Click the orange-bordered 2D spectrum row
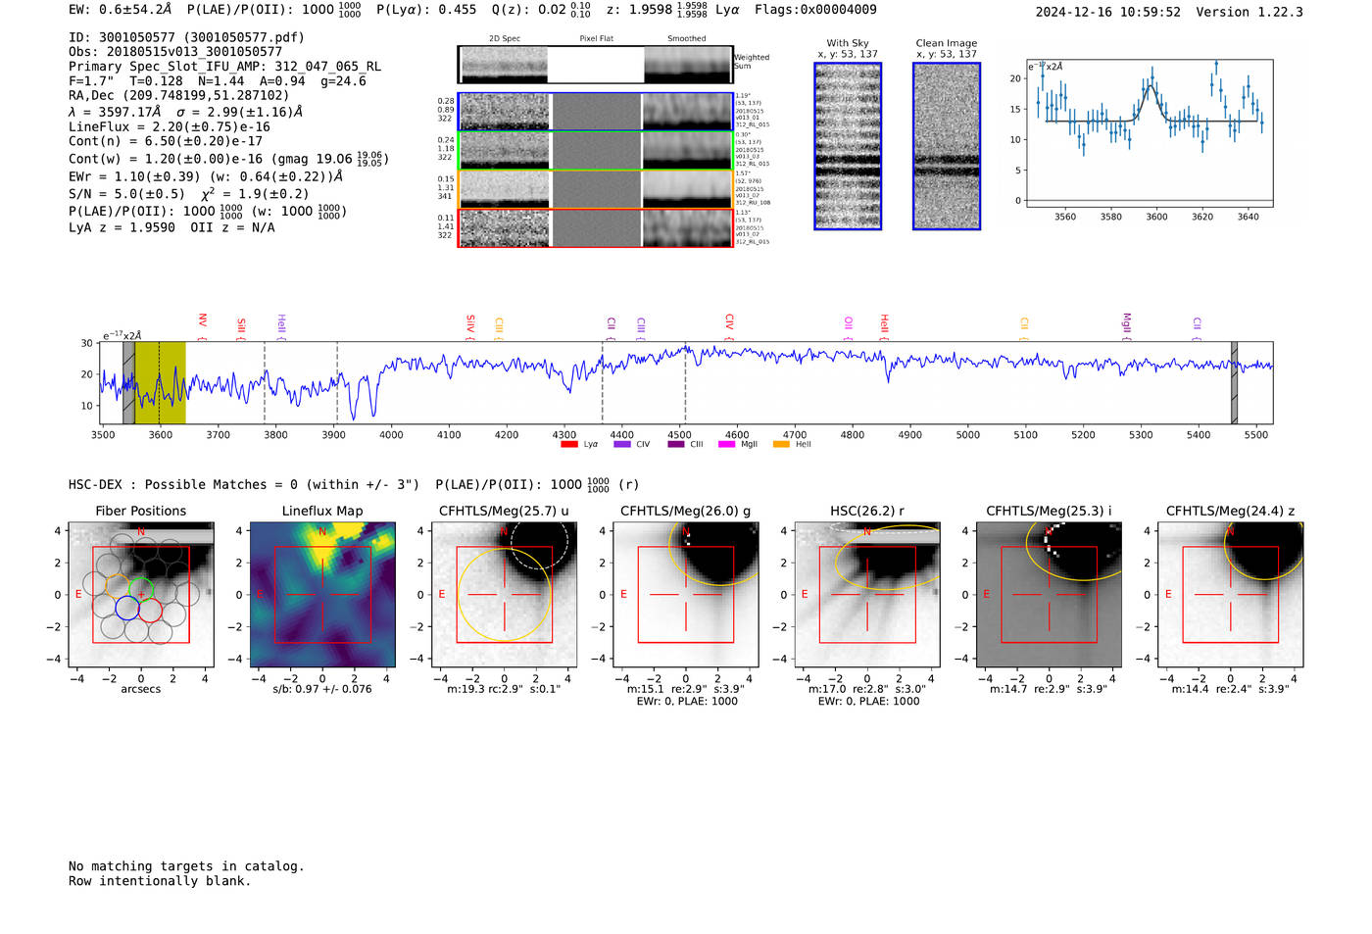 [x=596, y=189]
